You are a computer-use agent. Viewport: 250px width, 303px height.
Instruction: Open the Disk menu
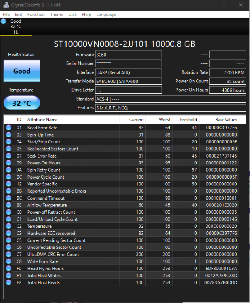tap(72, 15)
